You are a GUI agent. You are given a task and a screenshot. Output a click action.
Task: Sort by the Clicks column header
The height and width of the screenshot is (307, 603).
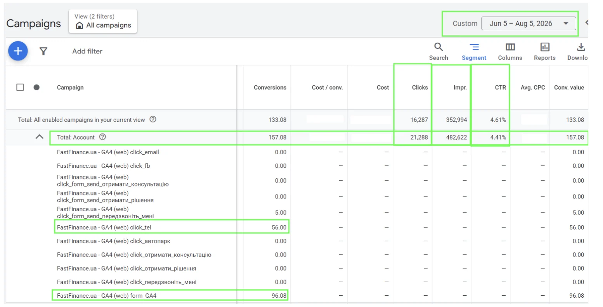420,88
